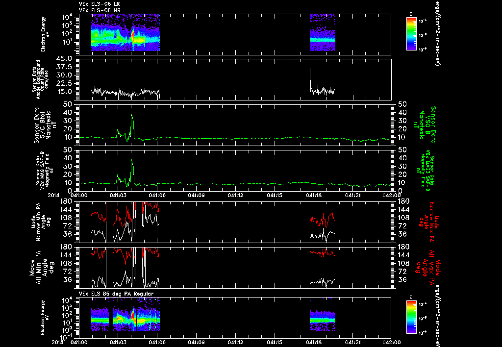Click the red "Mode All Max PA Angle" label
502x347 pixels.
point(427,267)
